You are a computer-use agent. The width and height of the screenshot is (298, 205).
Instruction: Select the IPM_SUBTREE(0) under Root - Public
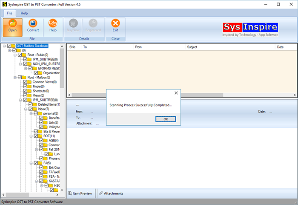coord(45,59)
